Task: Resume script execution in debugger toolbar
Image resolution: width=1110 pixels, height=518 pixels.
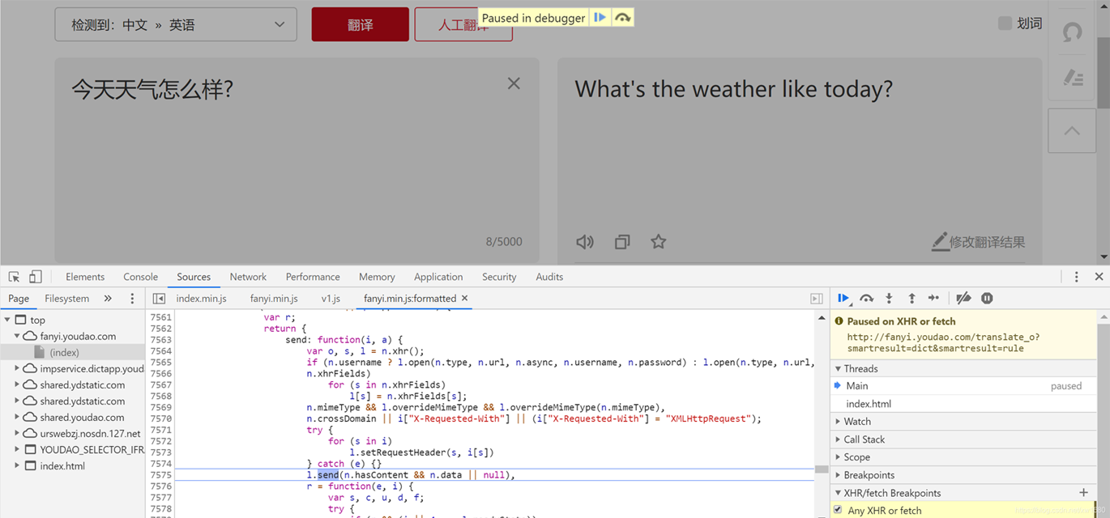Action: tap(843, 299)
